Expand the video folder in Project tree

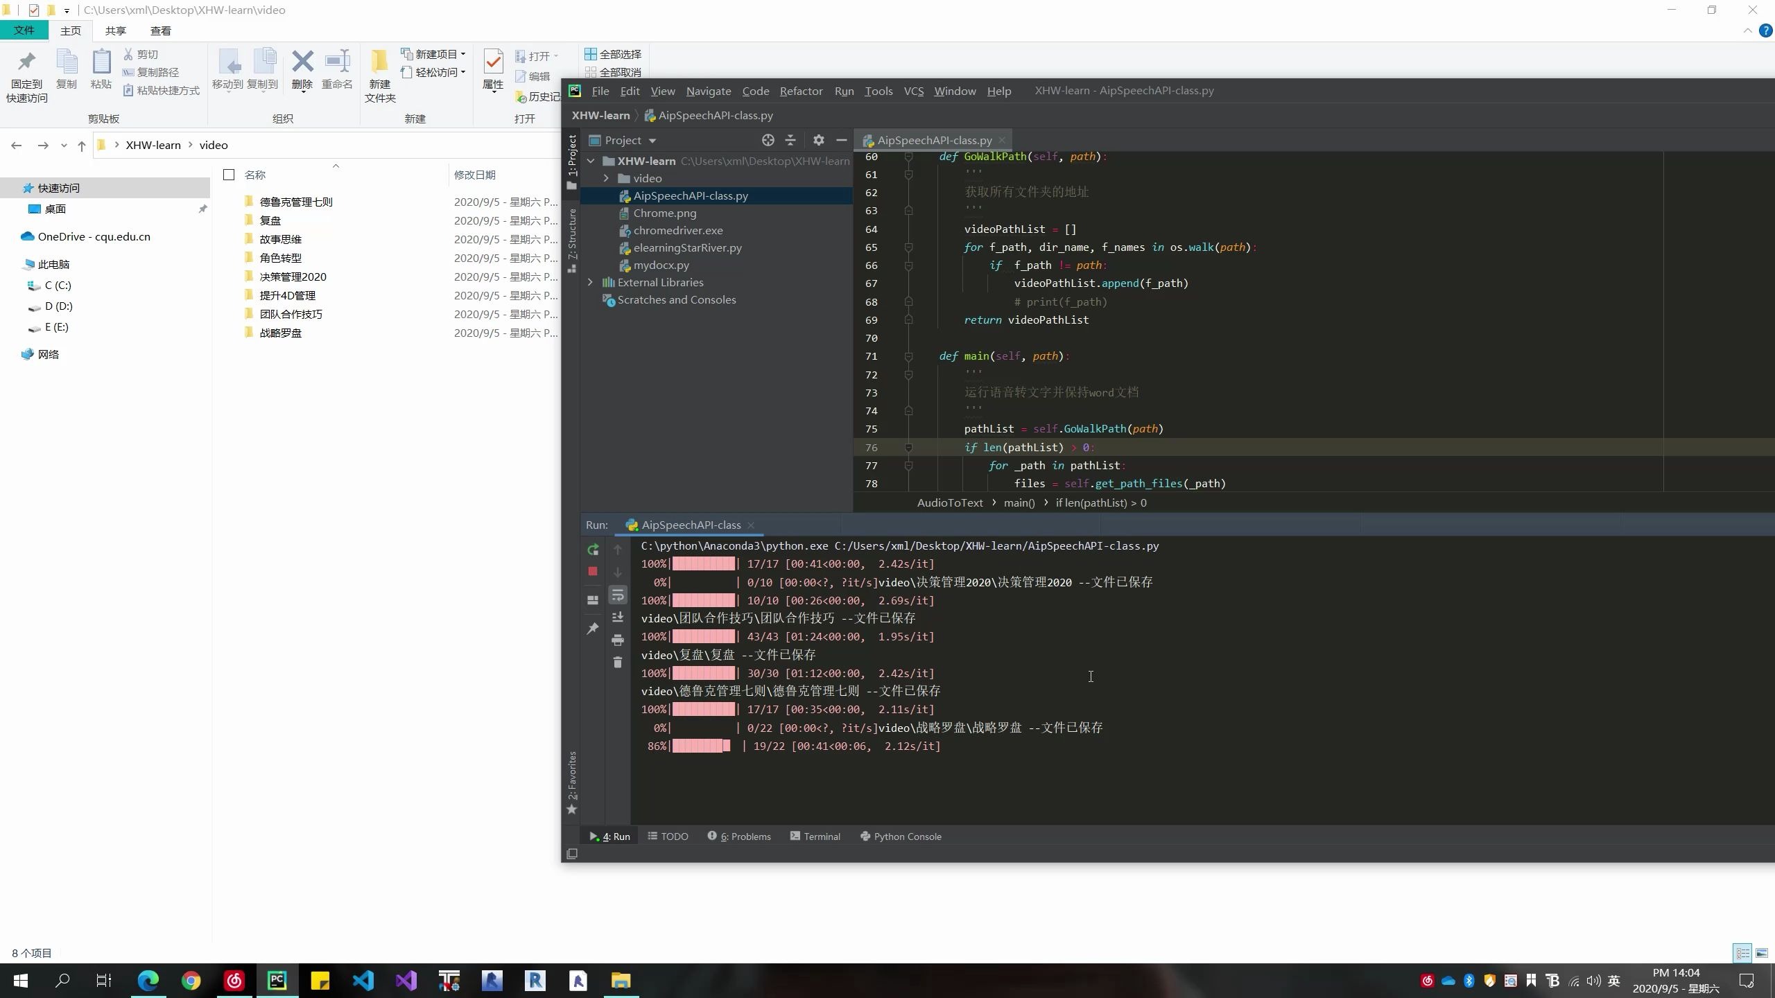tap(606, 179)
